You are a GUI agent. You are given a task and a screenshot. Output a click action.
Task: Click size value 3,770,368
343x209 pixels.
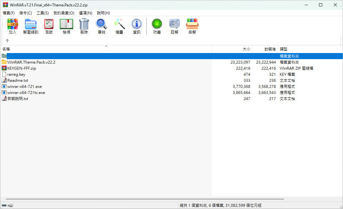[x=241, y=87]
